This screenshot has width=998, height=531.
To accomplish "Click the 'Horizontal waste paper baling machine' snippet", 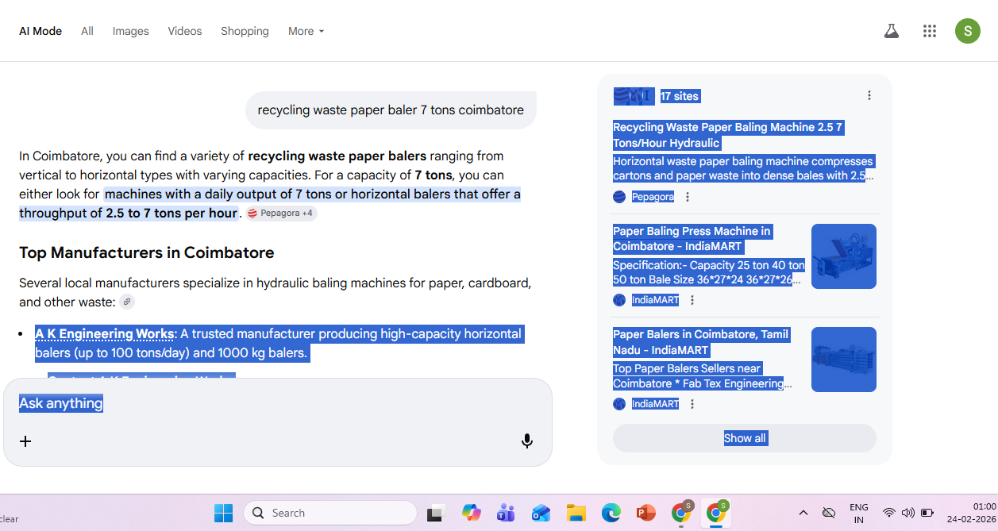I will pos(743,168).
